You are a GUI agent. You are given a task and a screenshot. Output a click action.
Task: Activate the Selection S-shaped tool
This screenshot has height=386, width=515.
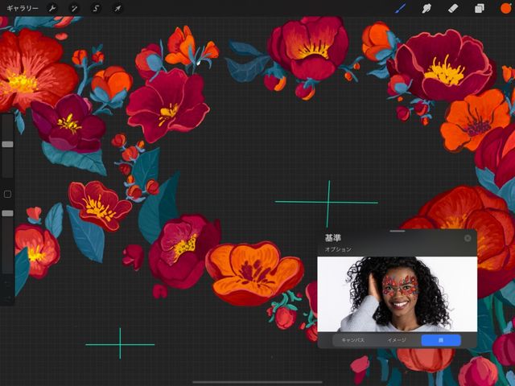(x=96, y=8)
